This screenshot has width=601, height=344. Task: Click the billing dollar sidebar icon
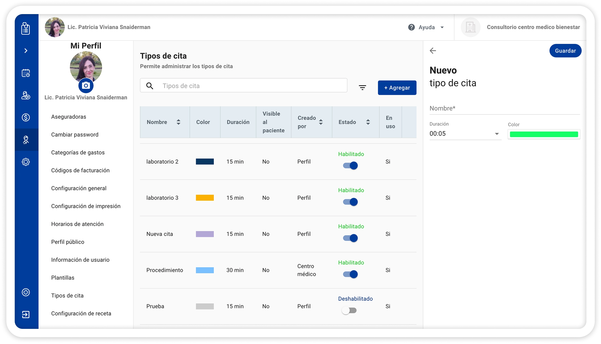(x=26, y=117)
